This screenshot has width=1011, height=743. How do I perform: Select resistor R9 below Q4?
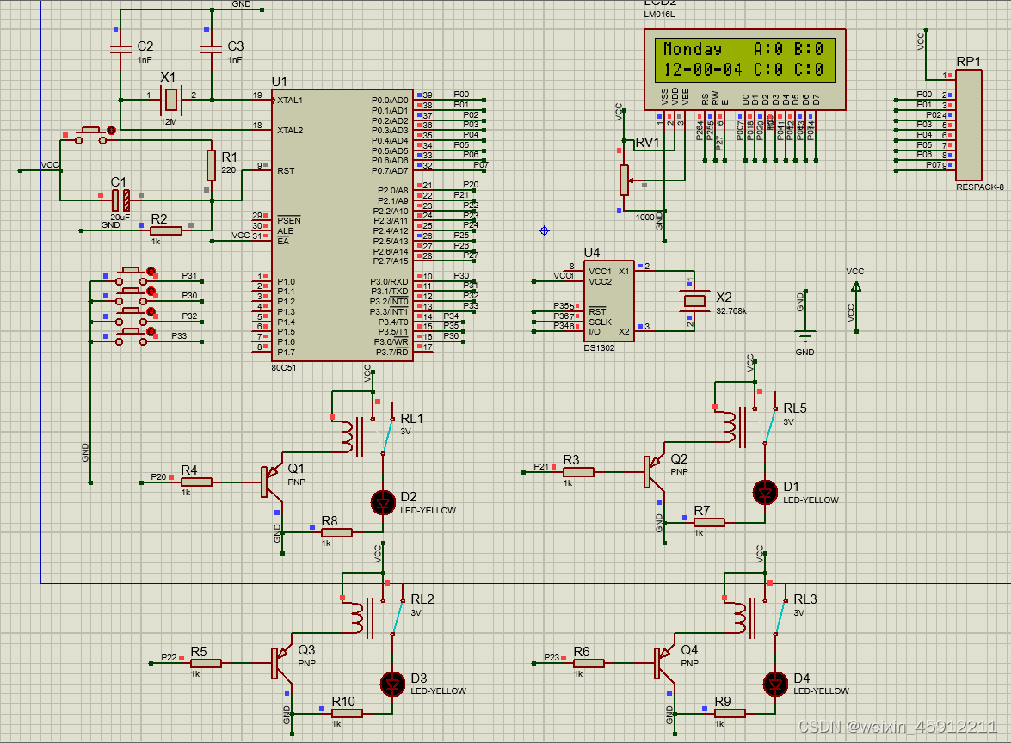[730, 714]
